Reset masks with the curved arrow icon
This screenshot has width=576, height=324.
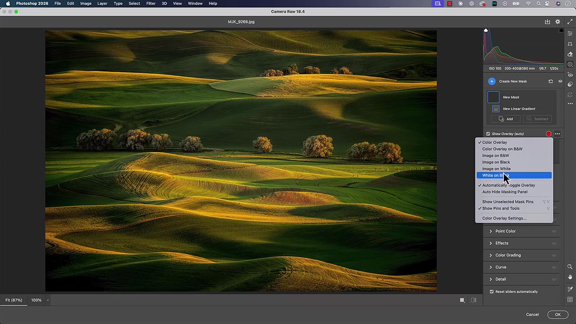[x=551, y=81]
